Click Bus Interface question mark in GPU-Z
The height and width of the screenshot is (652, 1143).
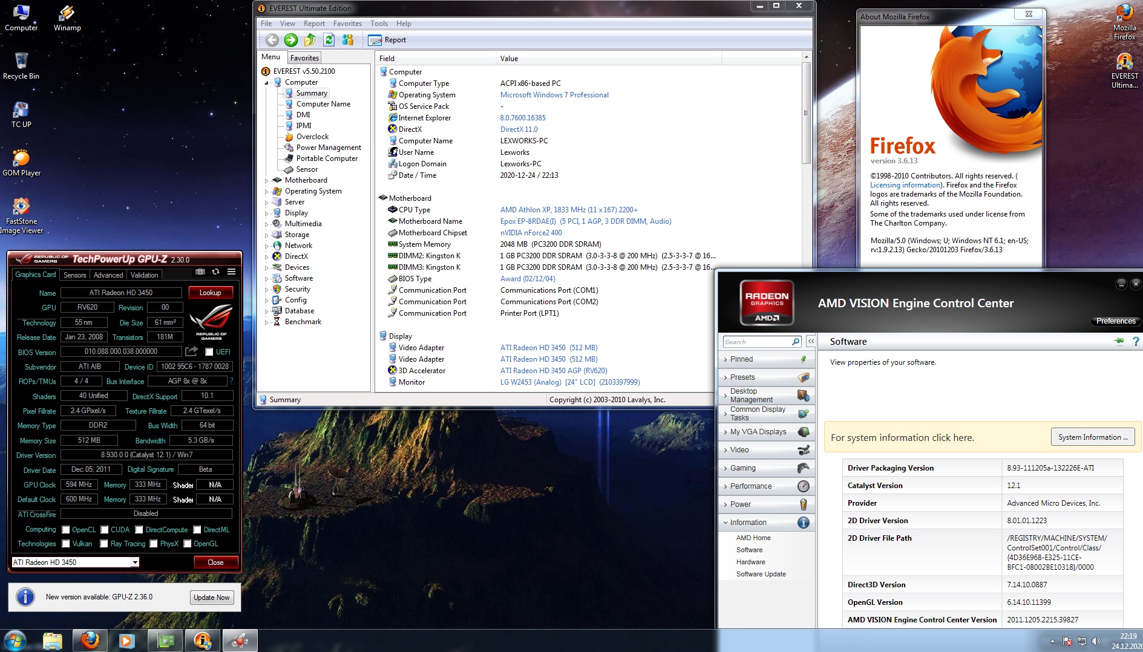click(x=231, y=381)
